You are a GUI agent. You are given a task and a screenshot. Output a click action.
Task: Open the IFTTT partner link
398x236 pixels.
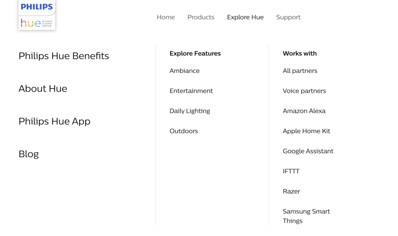[291, 171]
